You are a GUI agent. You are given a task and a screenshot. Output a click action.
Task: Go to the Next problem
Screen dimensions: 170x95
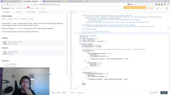(x=65, y=93)
